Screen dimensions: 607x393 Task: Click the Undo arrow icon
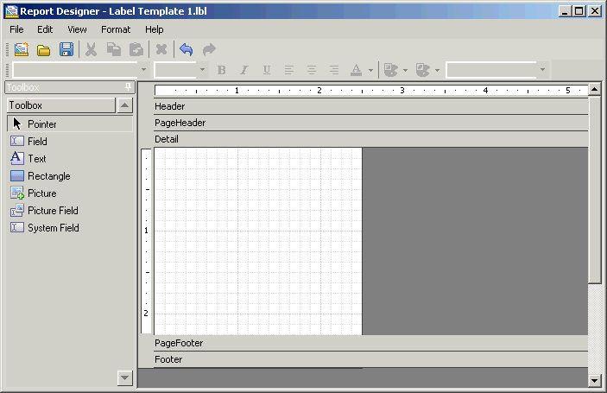[x=187, y=49]
